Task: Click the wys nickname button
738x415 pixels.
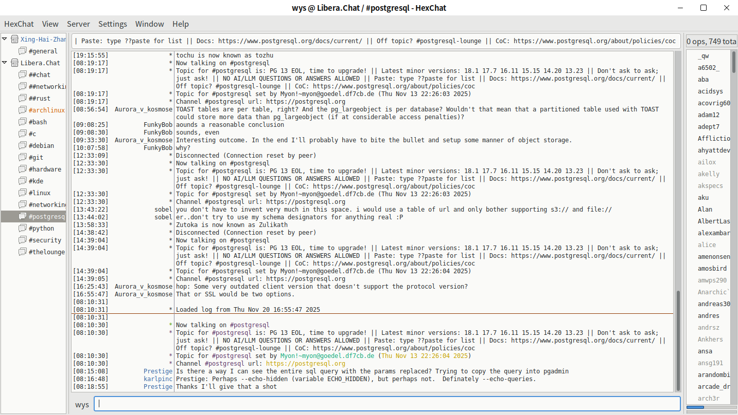Action: point(82,405)
